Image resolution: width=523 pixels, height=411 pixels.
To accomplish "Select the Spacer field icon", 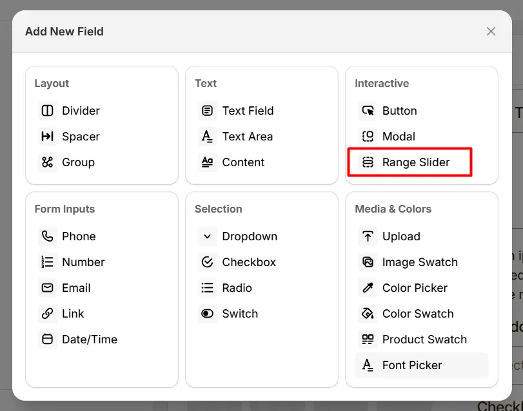I will (x=47, y=136).
